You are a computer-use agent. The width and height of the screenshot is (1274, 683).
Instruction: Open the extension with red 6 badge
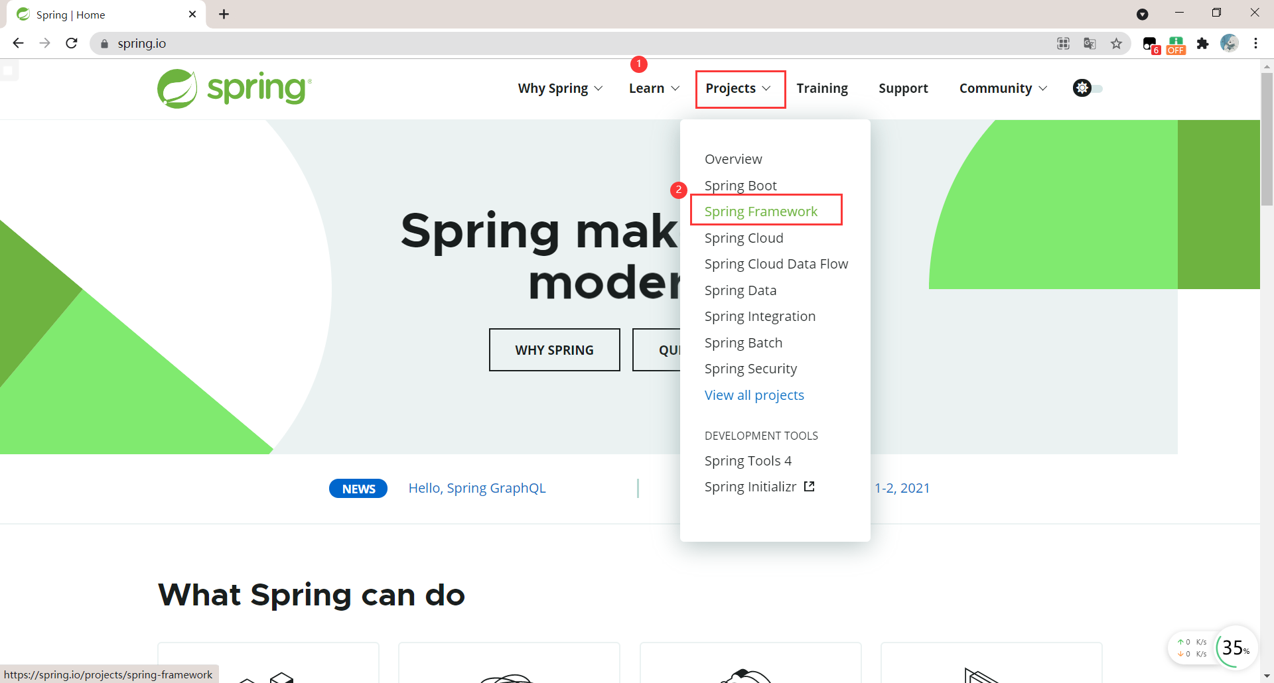tap(1151, 44)
